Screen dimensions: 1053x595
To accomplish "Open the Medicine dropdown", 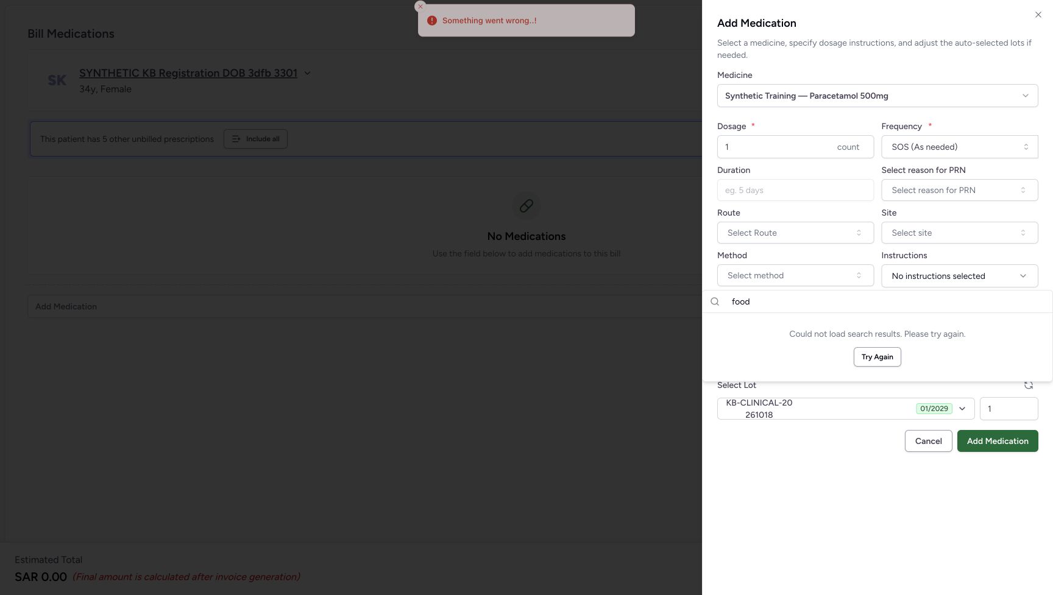I will 877,96.
